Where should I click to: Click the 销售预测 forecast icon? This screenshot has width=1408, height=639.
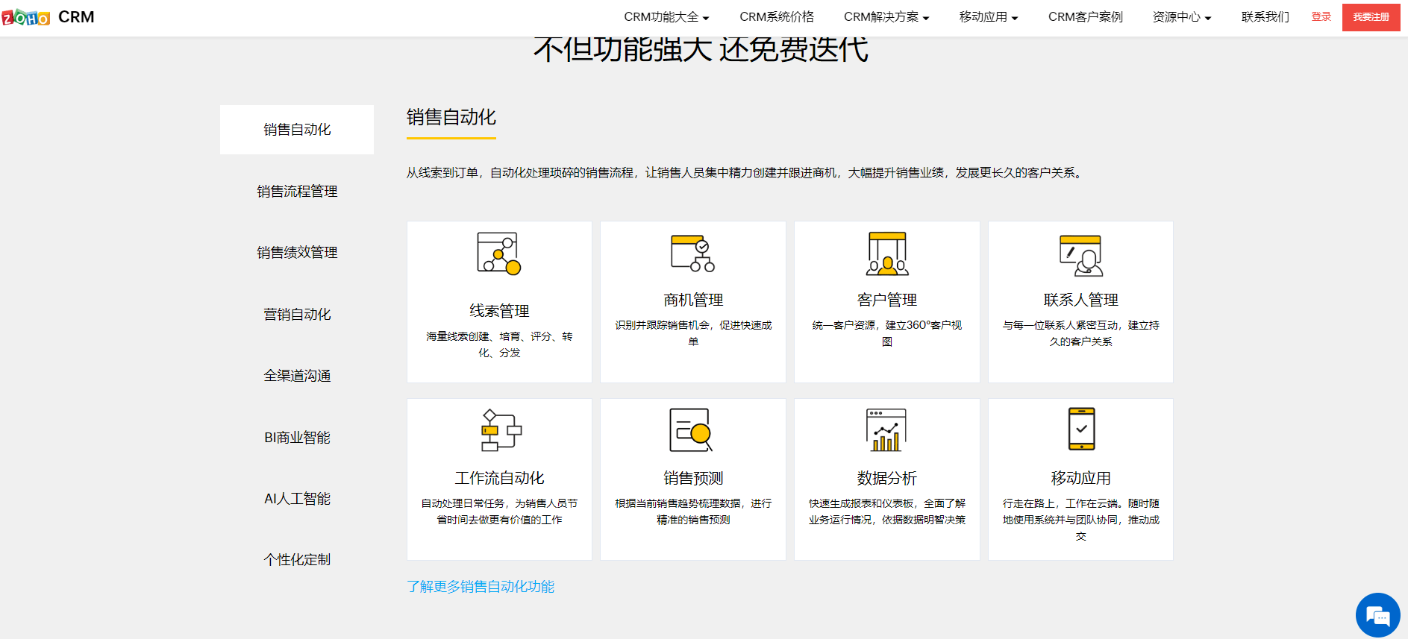[692, 430]
